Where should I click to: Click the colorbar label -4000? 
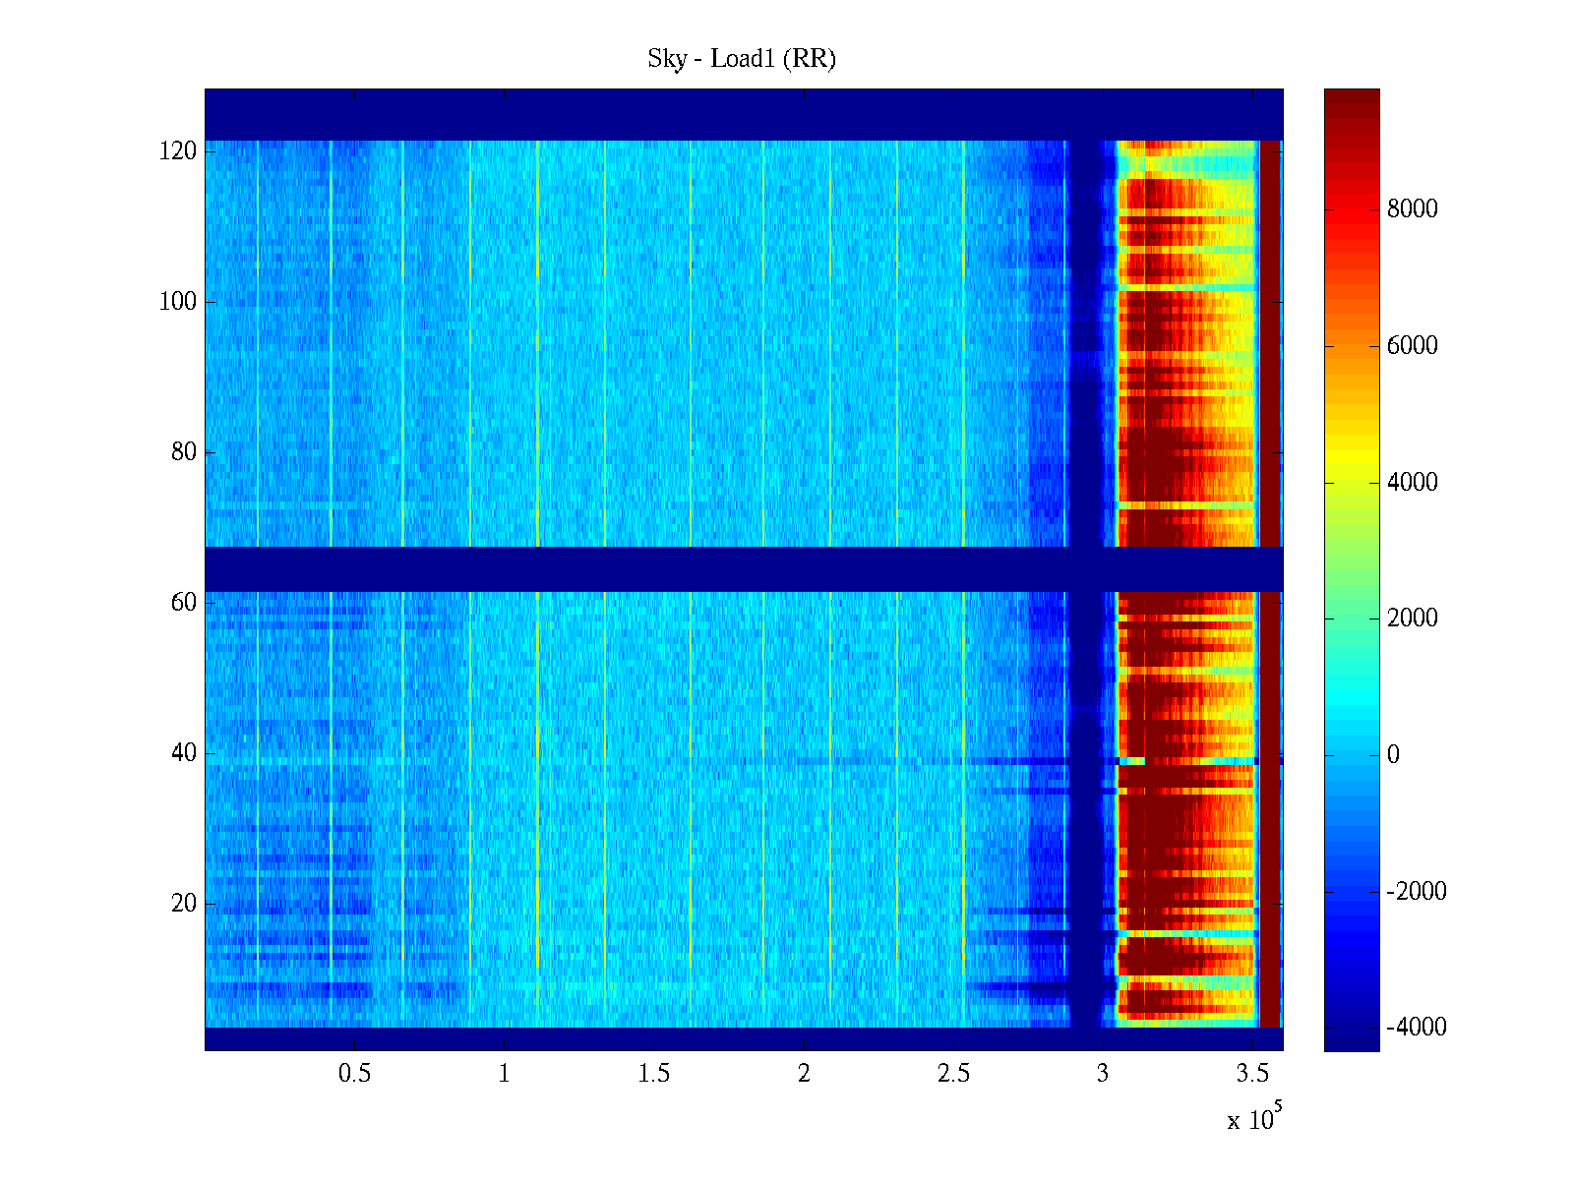[1417, 1028]
